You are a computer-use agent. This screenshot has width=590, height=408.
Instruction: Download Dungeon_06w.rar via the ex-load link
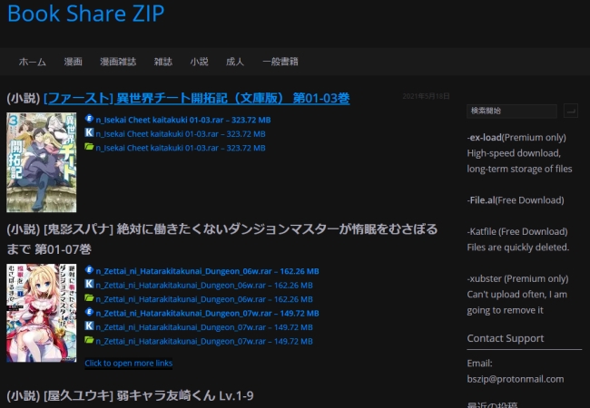[x=207, y=271]
